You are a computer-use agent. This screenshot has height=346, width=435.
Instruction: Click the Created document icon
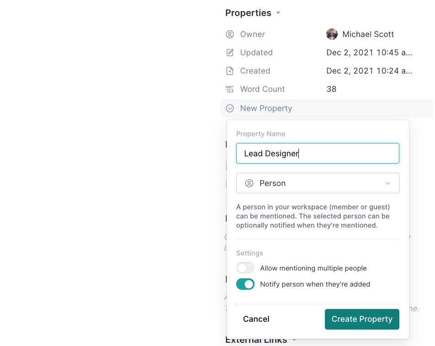tap(230, 71)
